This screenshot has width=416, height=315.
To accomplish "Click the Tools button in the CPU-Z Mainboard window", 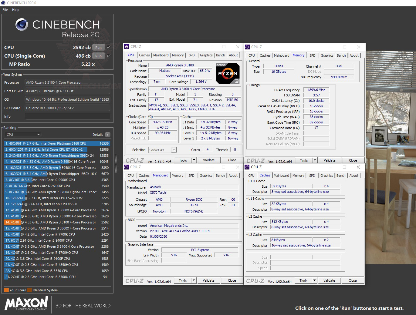I will click(x=183, y=280).
